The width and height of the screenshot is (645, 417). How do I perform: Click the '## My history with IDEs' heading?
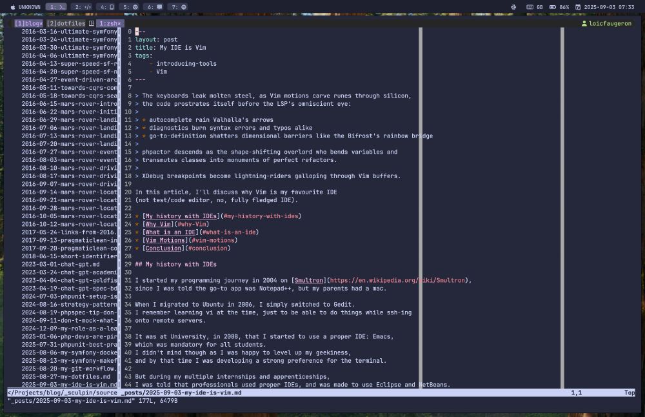(175, 264)
